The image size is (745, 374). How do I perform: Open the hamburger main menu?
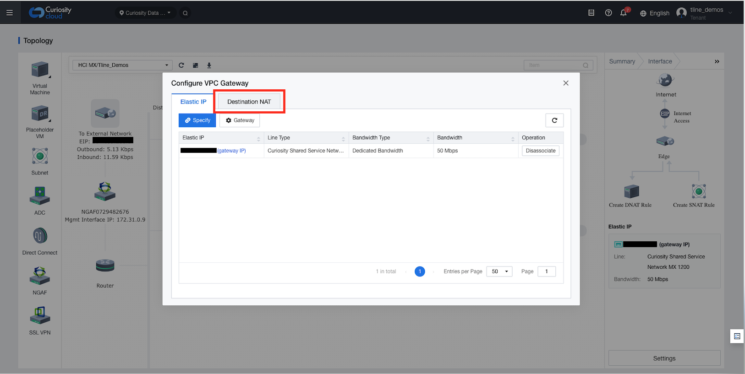9,13
